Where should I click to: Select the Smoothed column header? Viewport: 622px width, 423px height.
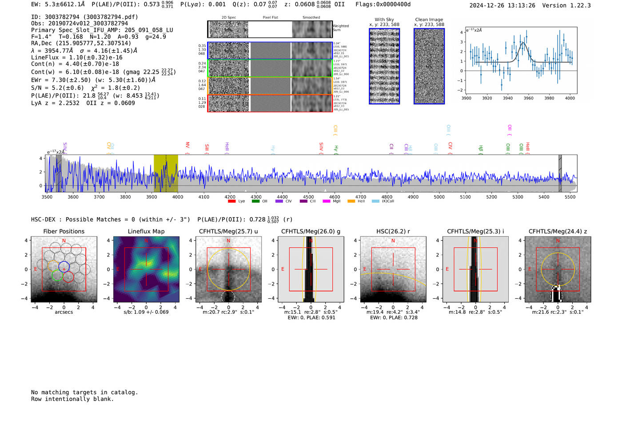pyautogui.click(x=311, y=18)
